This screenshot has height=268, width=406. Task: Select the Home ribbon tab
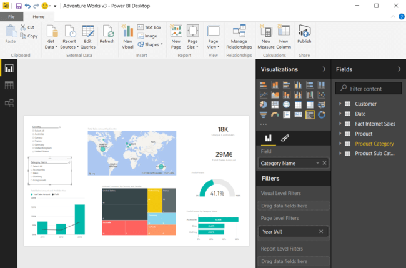[38, 16]
